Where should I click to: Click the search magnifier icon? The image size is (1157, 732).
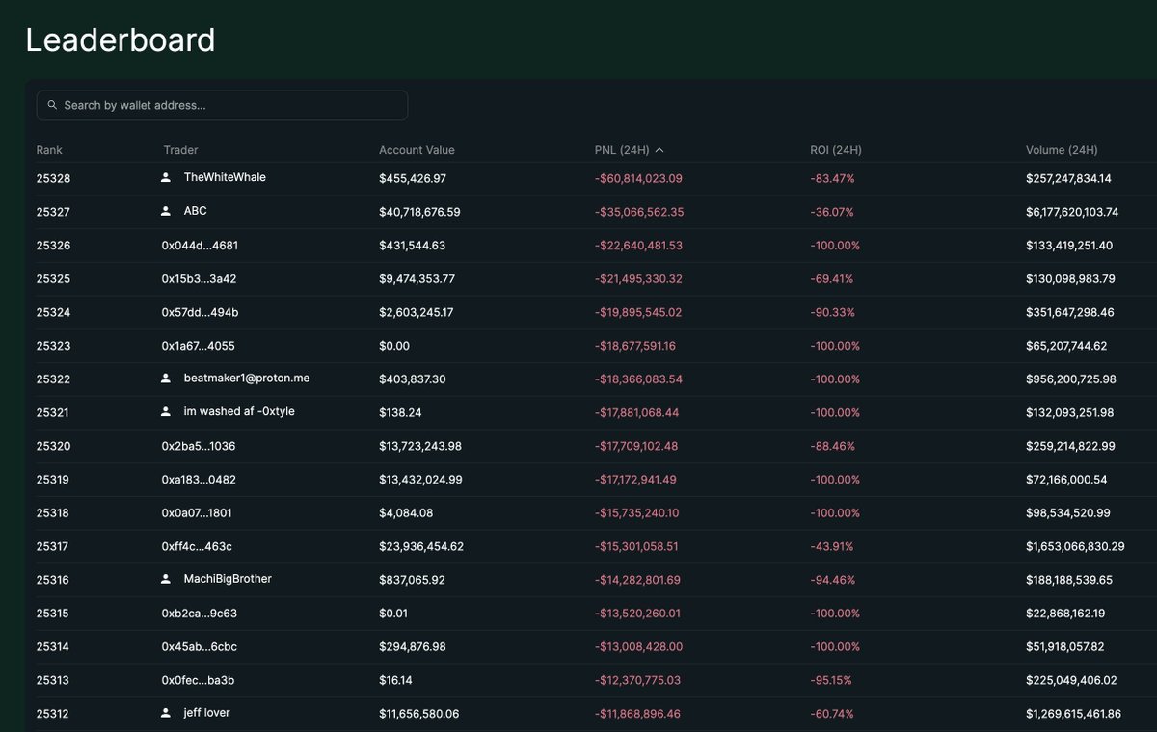click(x=53, y=105)
